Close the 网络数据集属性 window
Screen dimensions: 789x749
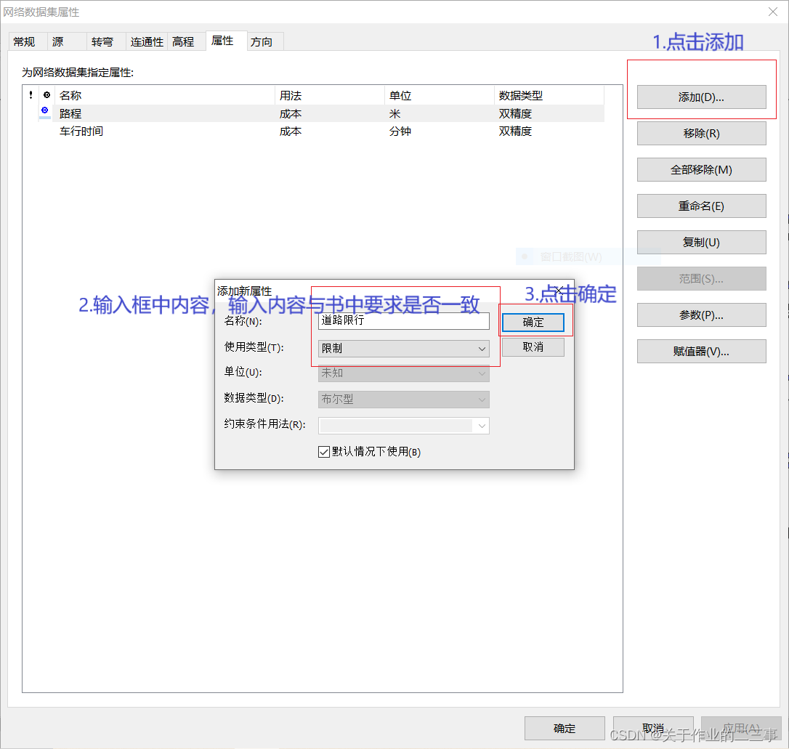point(773,12)
